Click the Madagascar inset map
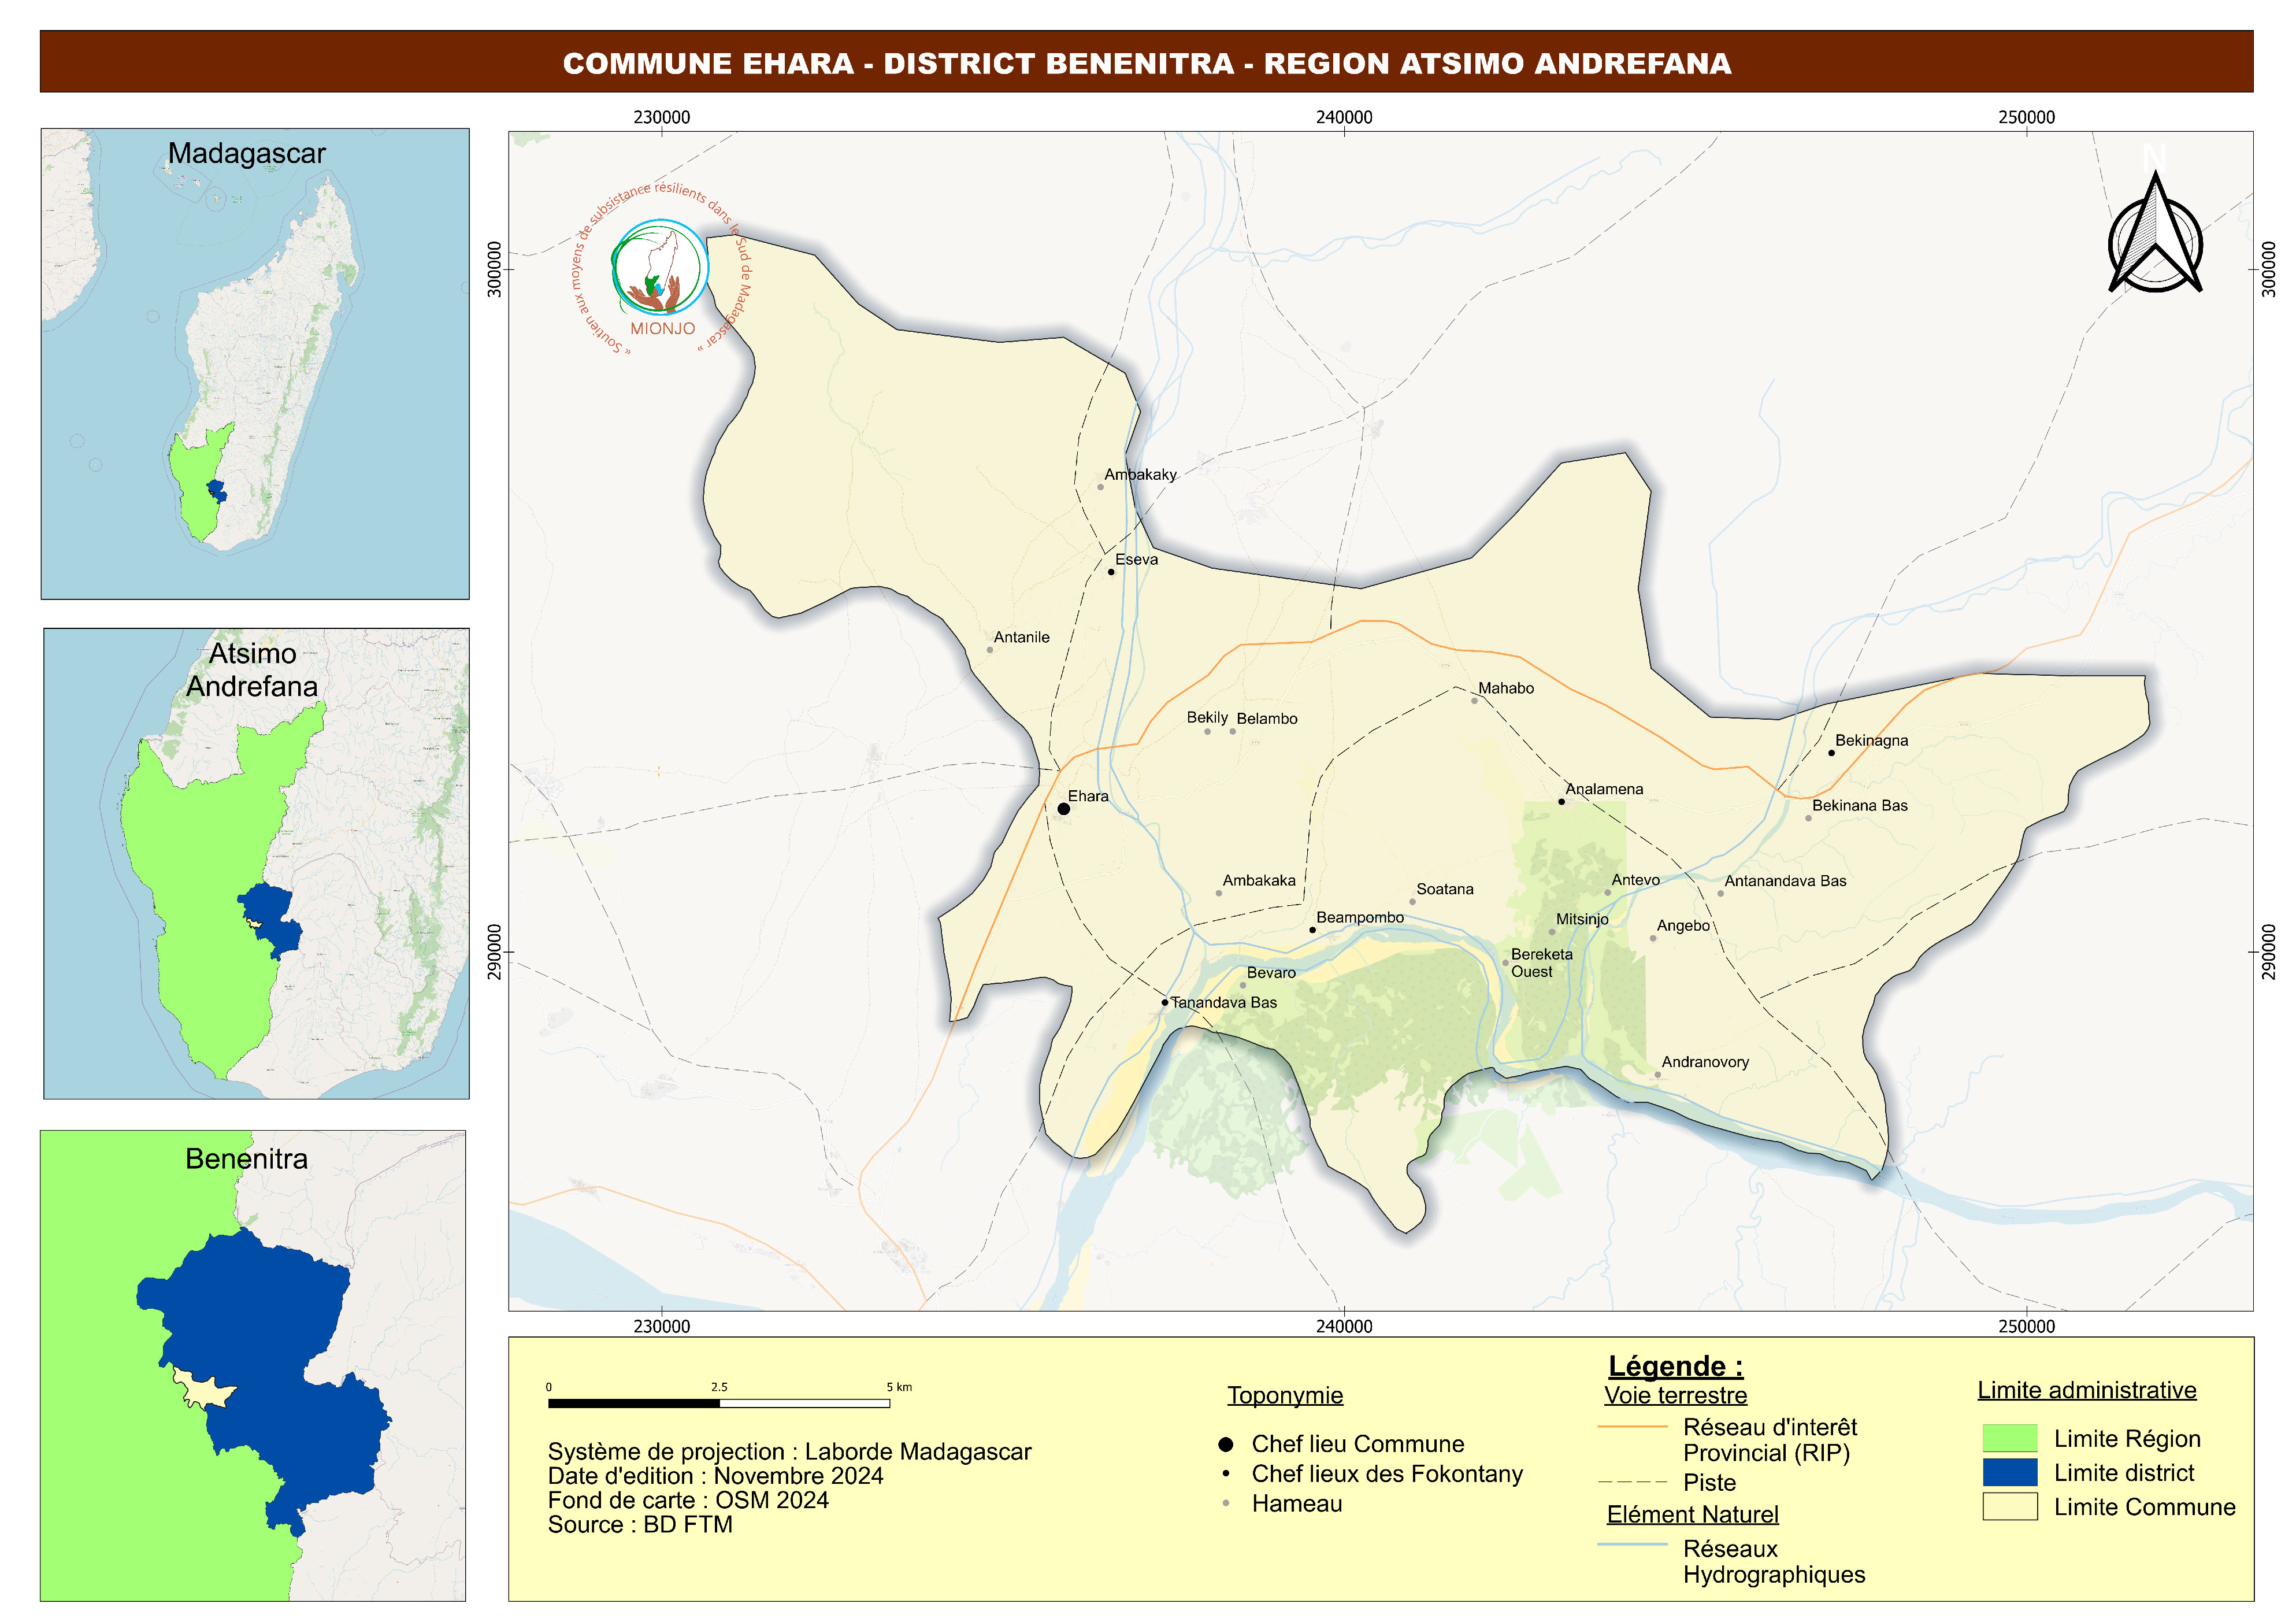The height and width of the screenshot is (1622, 2296). (255, 364)
